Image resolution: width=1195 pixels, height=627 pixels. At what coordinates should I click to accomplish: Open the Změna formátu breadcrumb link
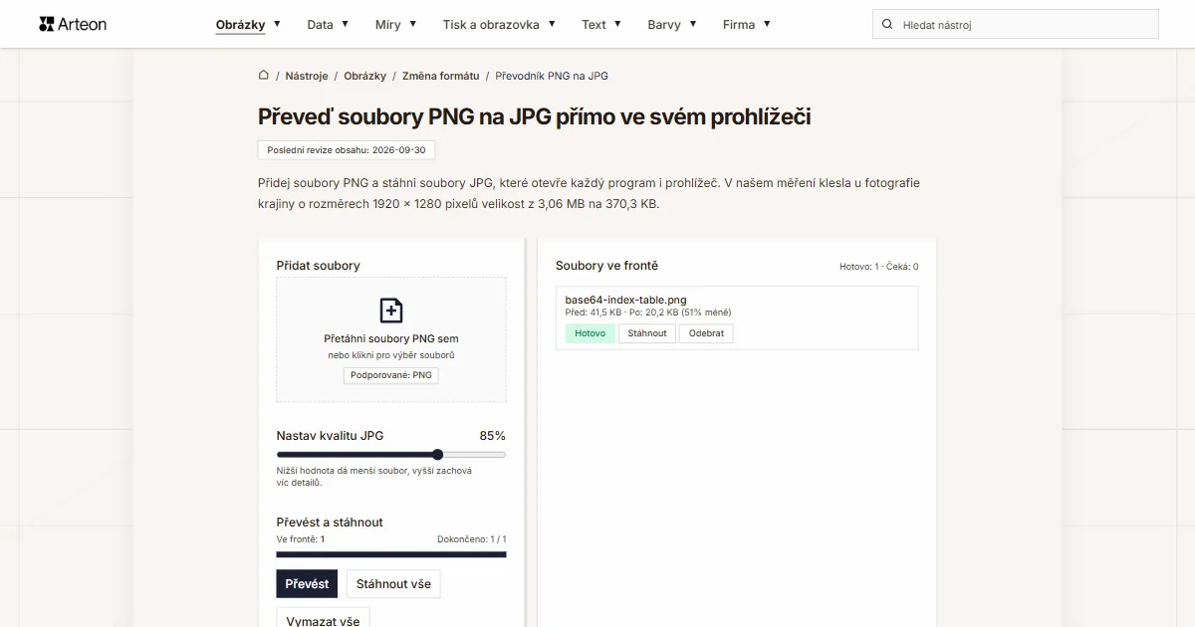(440, 76)
